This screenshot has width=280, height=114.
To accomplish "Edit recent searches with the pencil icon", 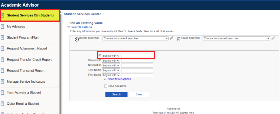I will pos(171,38).
